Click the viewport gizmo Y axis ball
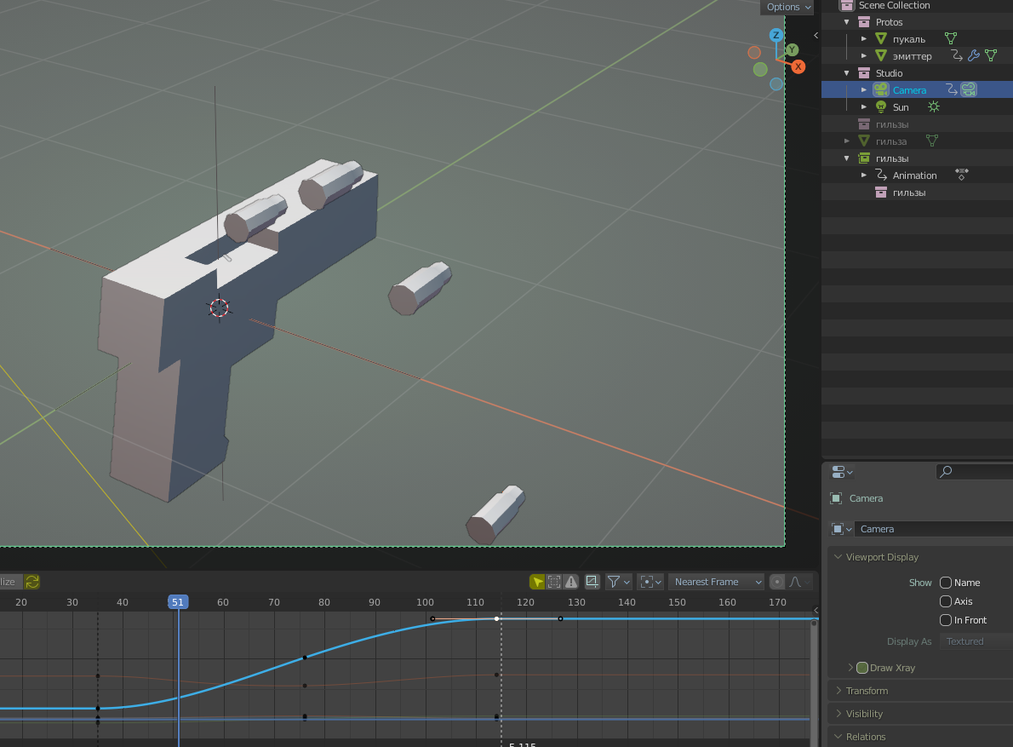Image resolution: width=1013 pixels, height=747 pixels. [792, 49]
